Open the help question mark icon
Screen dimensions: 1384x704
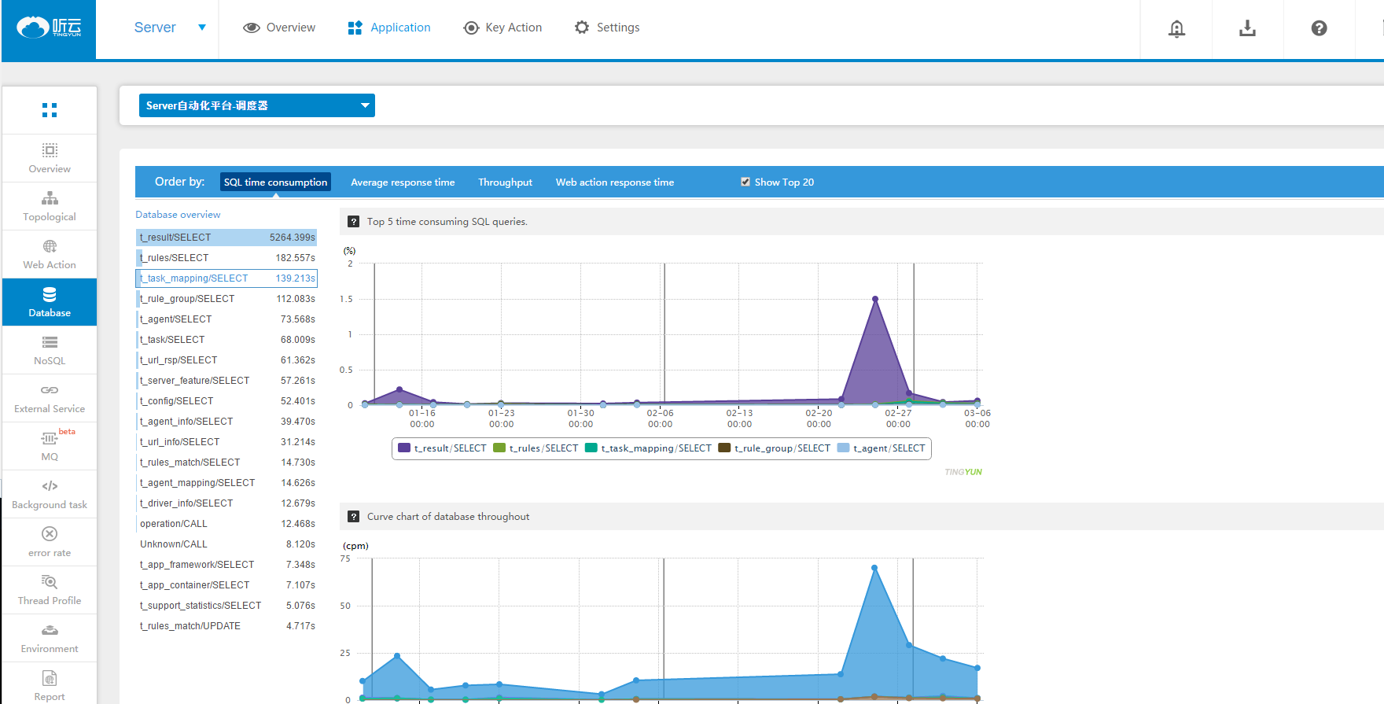coord(1319,28)
